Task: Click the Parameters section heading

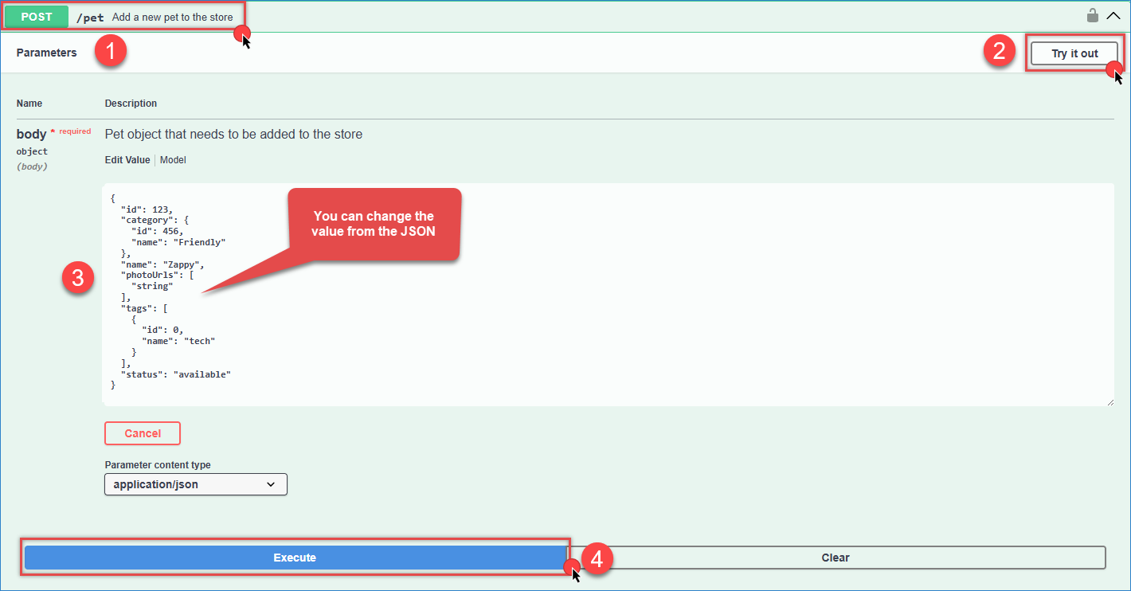Action: [x=47, y=53]
